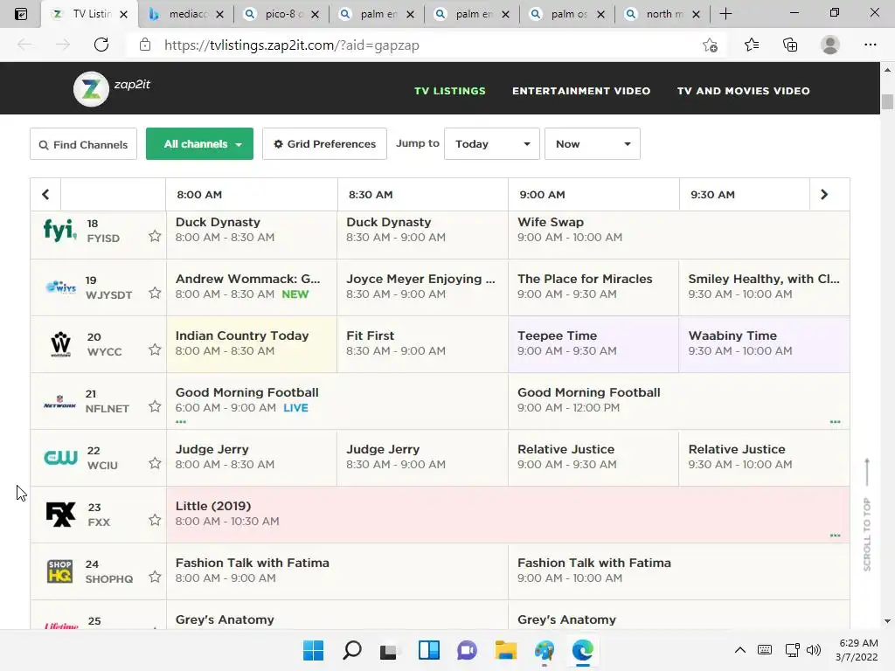
Task: Open the Favorites list
Action: [x=751, y=45]
